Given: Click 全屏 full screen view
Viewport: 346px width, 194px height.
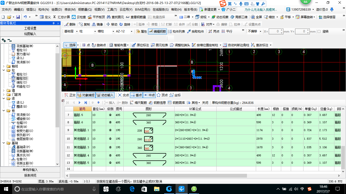Looking at the screenshot, I should 256,17.
